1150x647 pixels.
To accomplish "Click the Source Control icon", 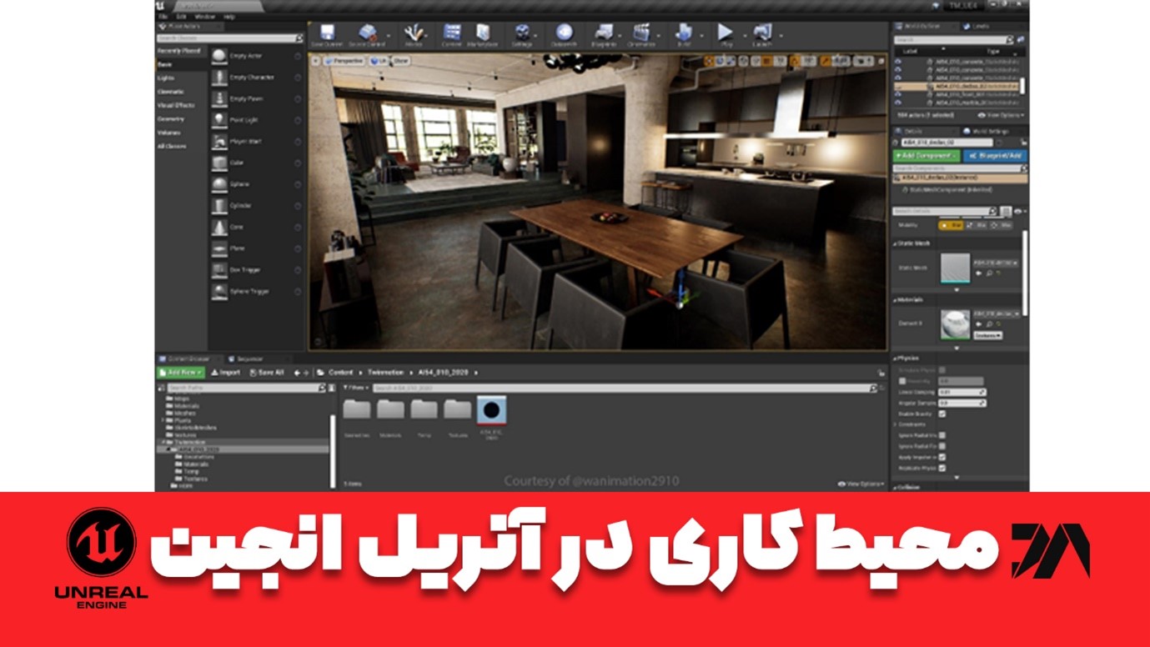I will pos(367,33).
